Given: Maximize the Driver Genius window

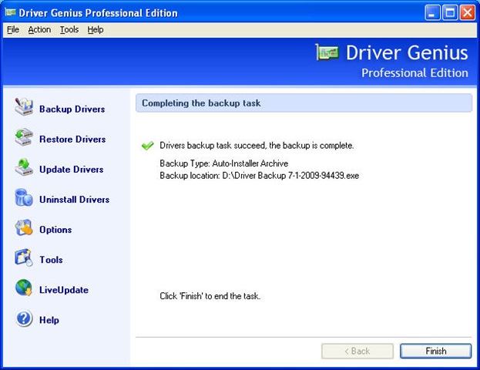Looking at the screenshot, I should click(450, 13).
